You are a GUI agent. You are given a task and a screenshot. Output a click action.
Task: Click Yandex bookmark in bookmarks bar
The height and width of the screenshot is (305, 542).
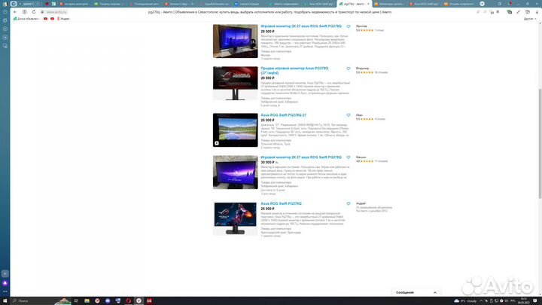[63, 18]
